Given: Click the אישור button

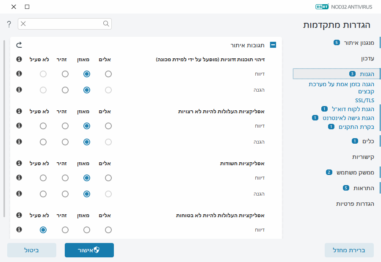Looking at the screenshot, I should tap(89, 250).
